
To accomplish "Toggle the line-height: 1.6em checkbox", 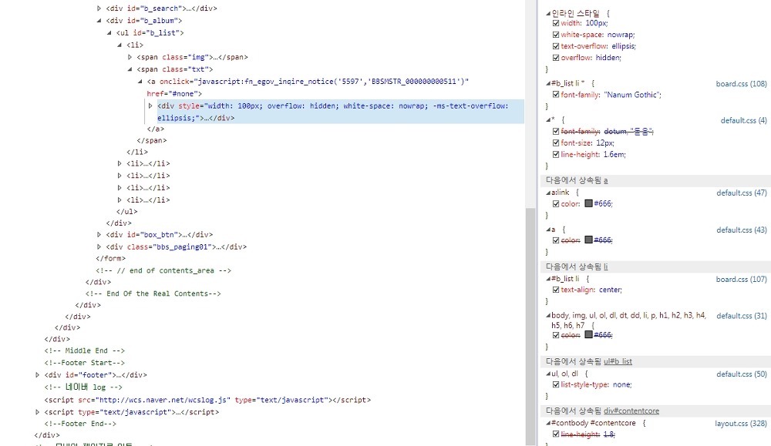I will coord(556,155).
